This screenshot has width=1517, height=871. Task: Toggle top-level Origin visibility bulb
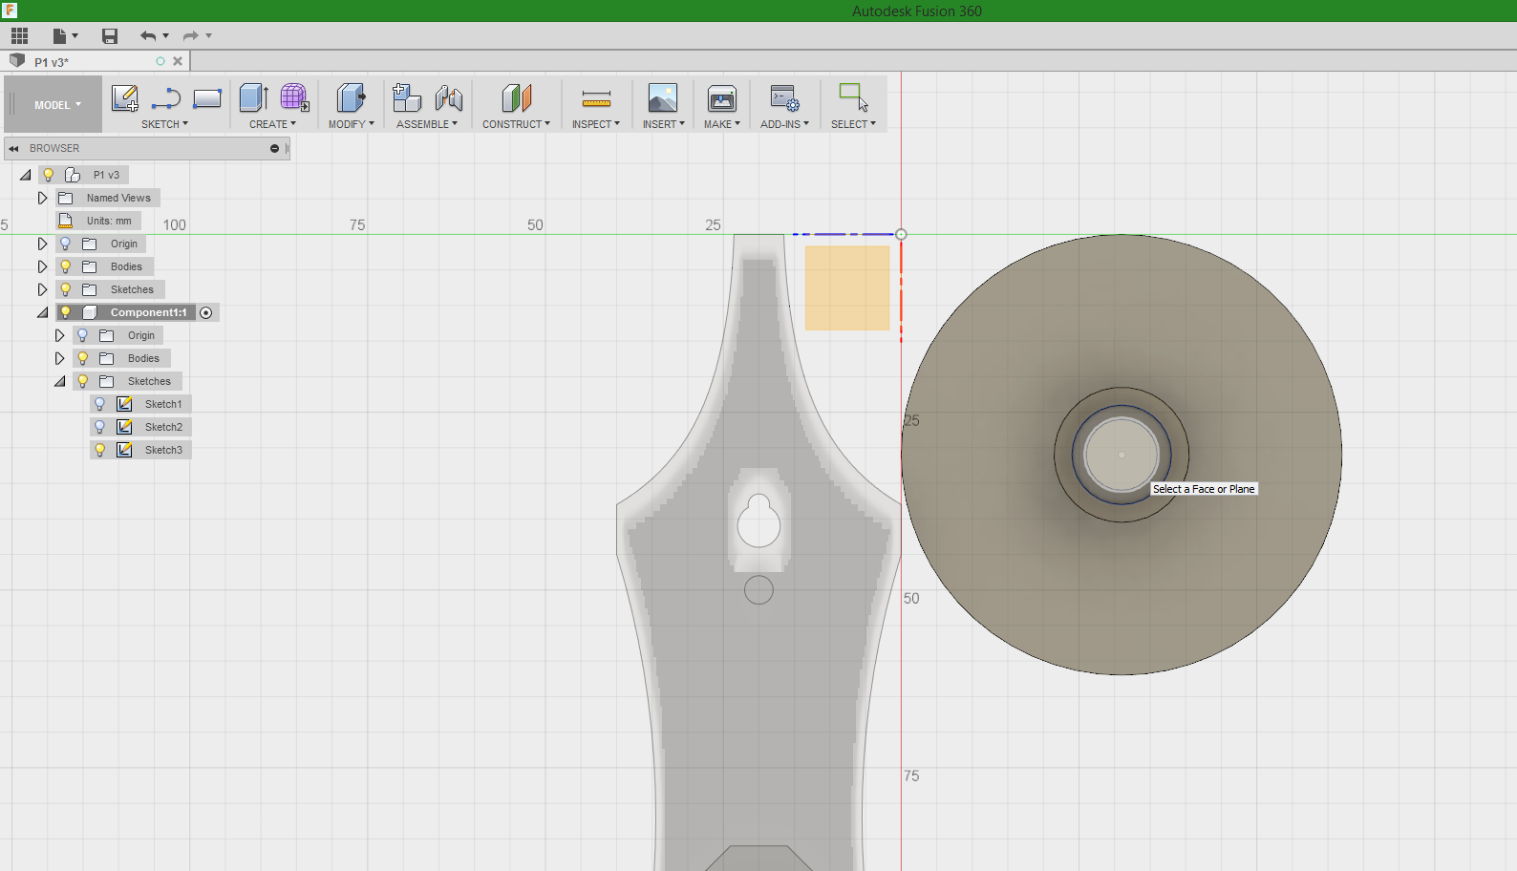66,244
